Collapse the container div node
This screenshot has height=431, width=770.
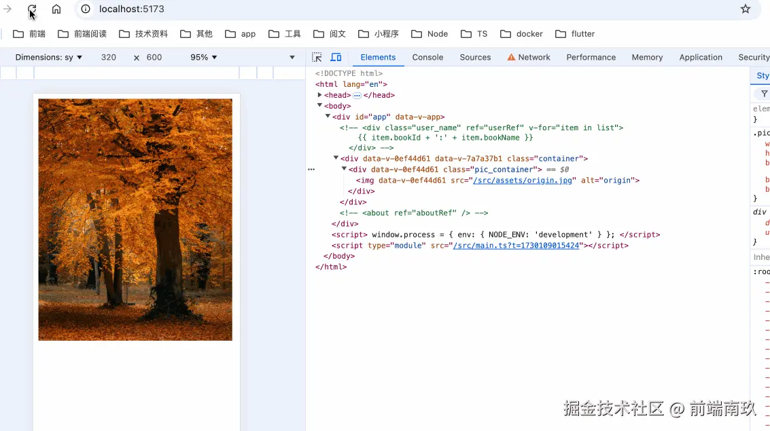[336, 158]
